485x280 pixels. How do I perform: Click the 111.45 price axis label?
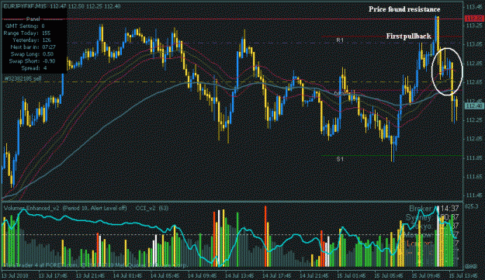pyautogui.click(x=475, y=195)
